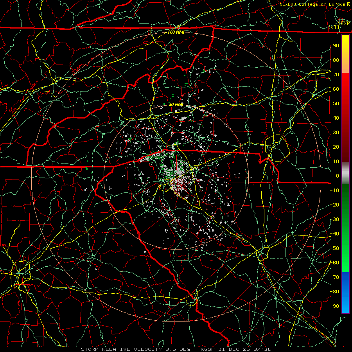Click the -40 value on the velocity scale
Image resolution: width=352 pixels, height=352 pixels.
[334, 234]
